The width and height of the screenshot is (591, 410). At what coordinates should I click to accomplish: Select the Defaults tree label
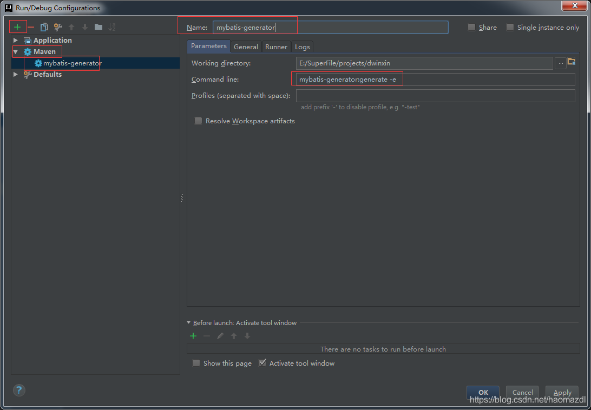48,75
